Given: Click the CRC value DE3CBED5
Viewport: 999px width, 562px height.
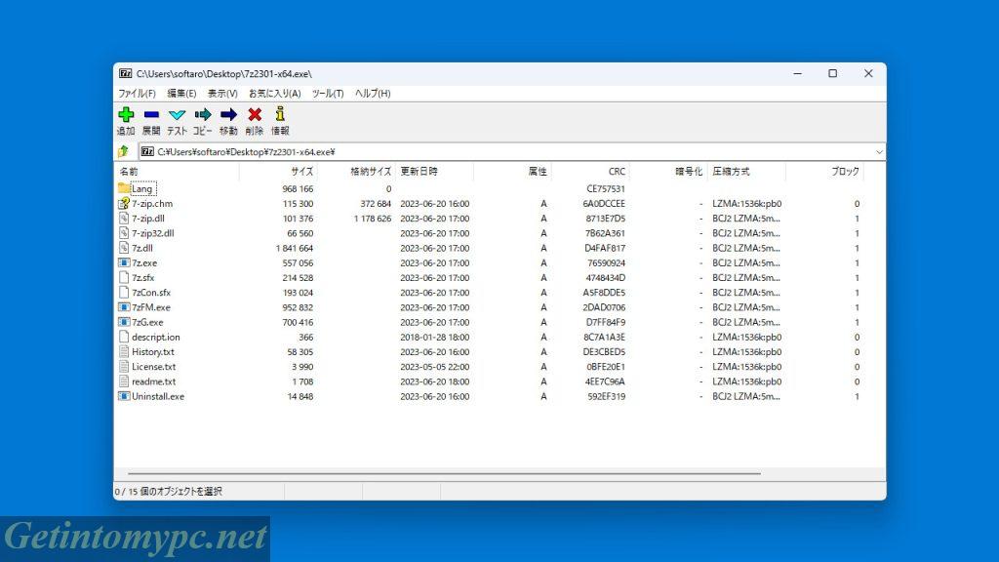Looking at the screenshot, I should click(x=604, y=351).
